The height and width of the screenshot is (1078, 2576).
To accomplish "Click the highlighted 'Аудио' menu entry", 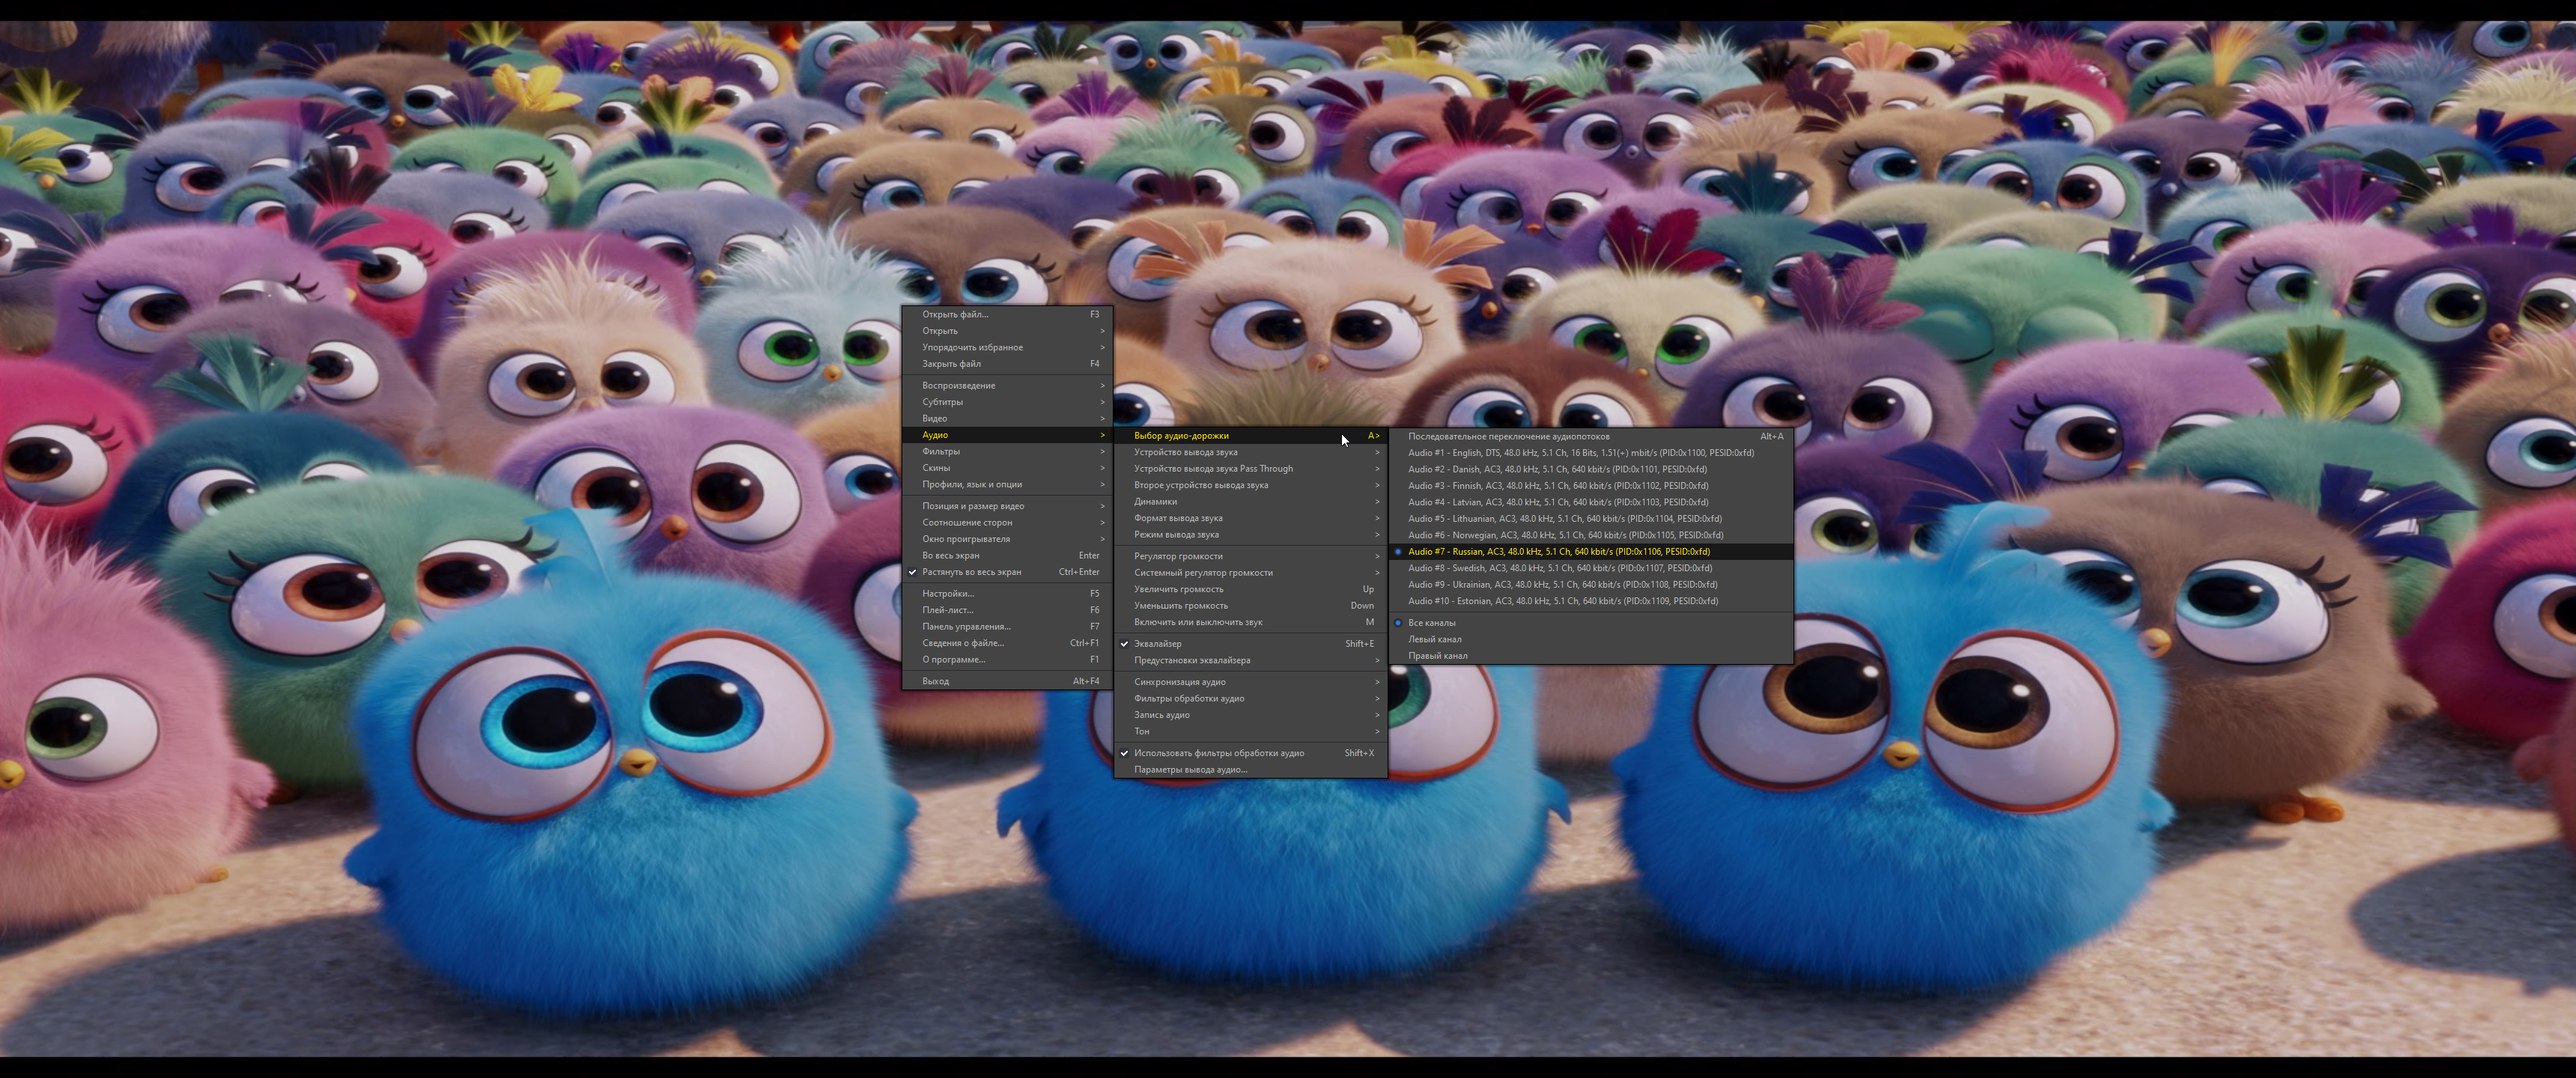I will [x=1008, y=435].
